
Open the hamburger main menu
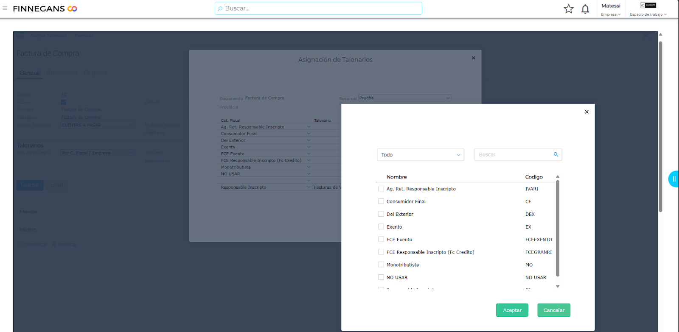5,8
